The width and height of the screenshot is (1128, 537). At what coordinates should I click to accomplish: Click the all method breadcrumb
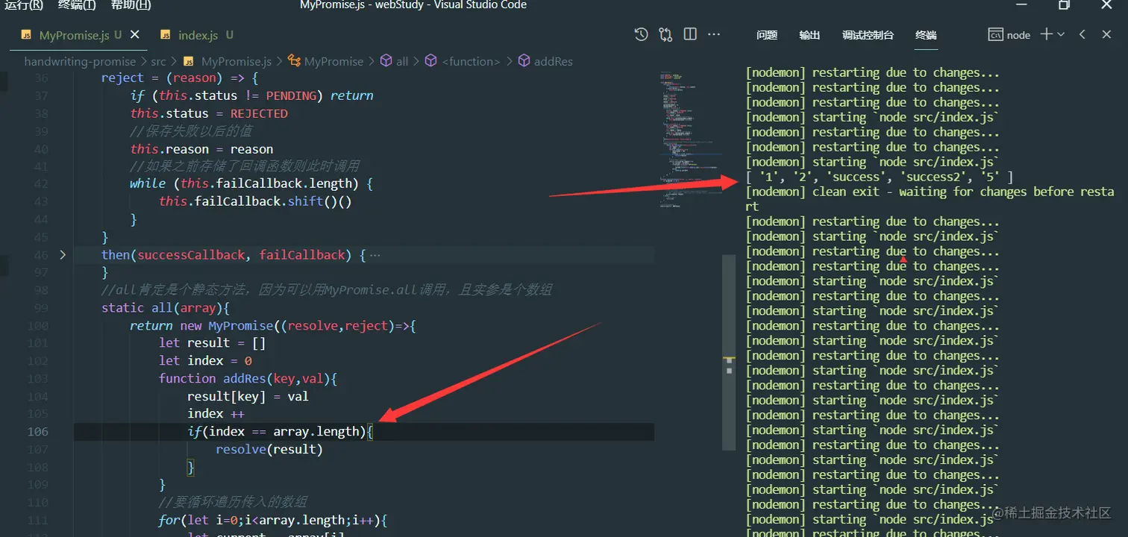(x=395, y=61)
